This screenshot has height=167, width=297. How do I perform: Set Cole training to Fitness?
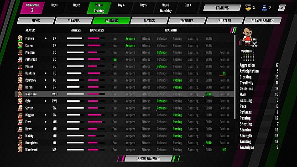pos(146,101)
